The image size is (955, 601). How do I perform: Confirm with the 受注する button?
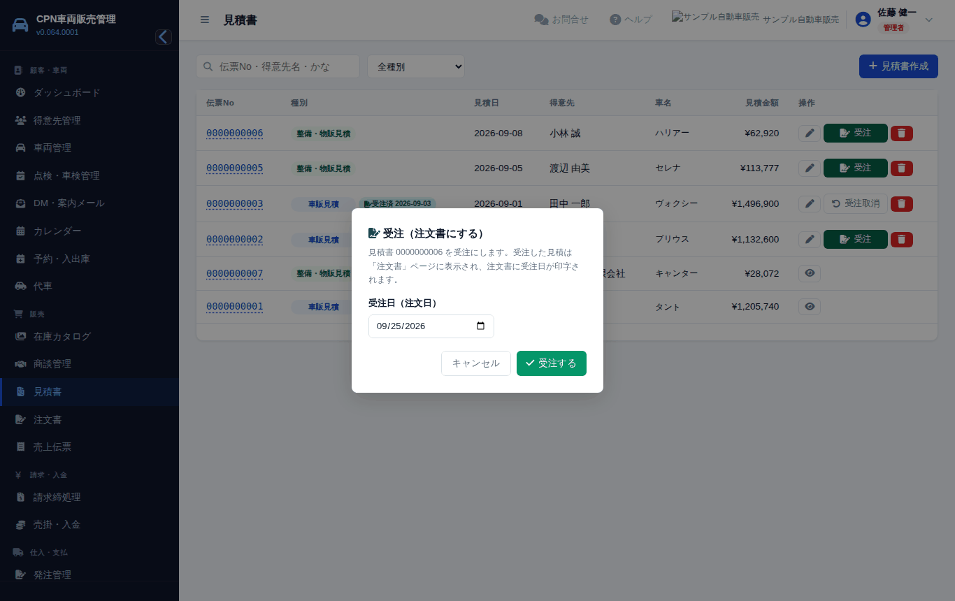click(x=552, y=363)
